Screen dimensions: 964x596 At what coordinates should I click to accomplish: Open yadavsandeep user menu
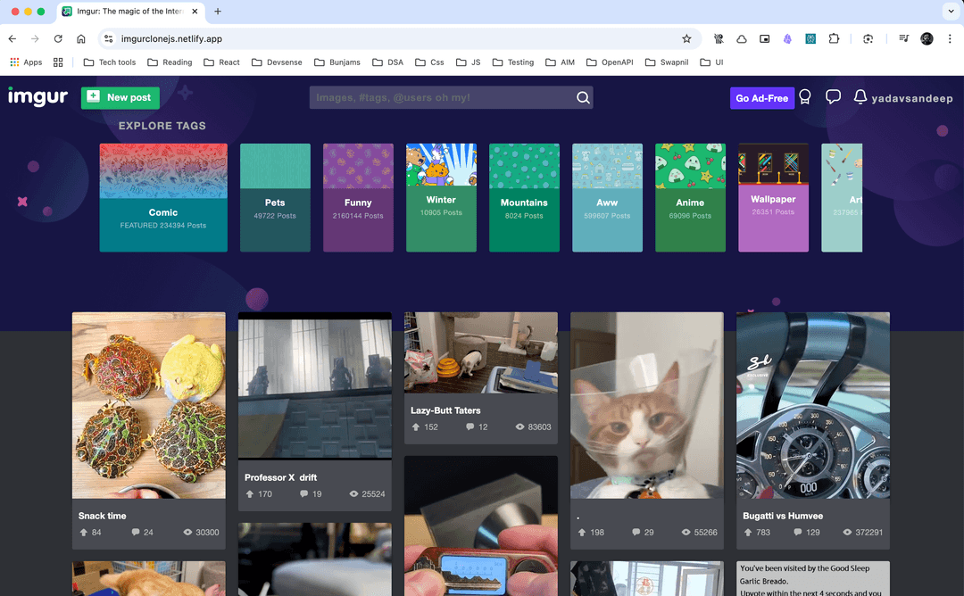point(911,98)
